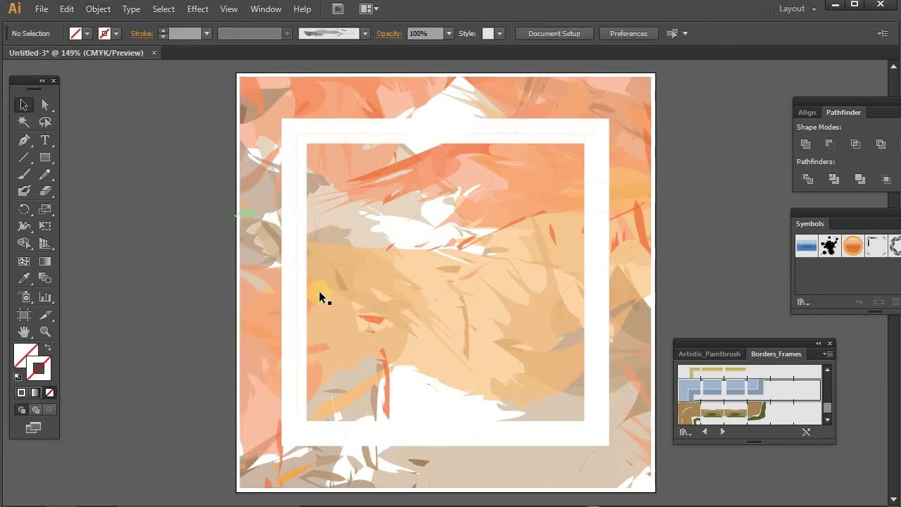Image resolution: width=901 pixels, height=507 pixels.
Task: Select the Column Graph tool
Action: point(45,297)
